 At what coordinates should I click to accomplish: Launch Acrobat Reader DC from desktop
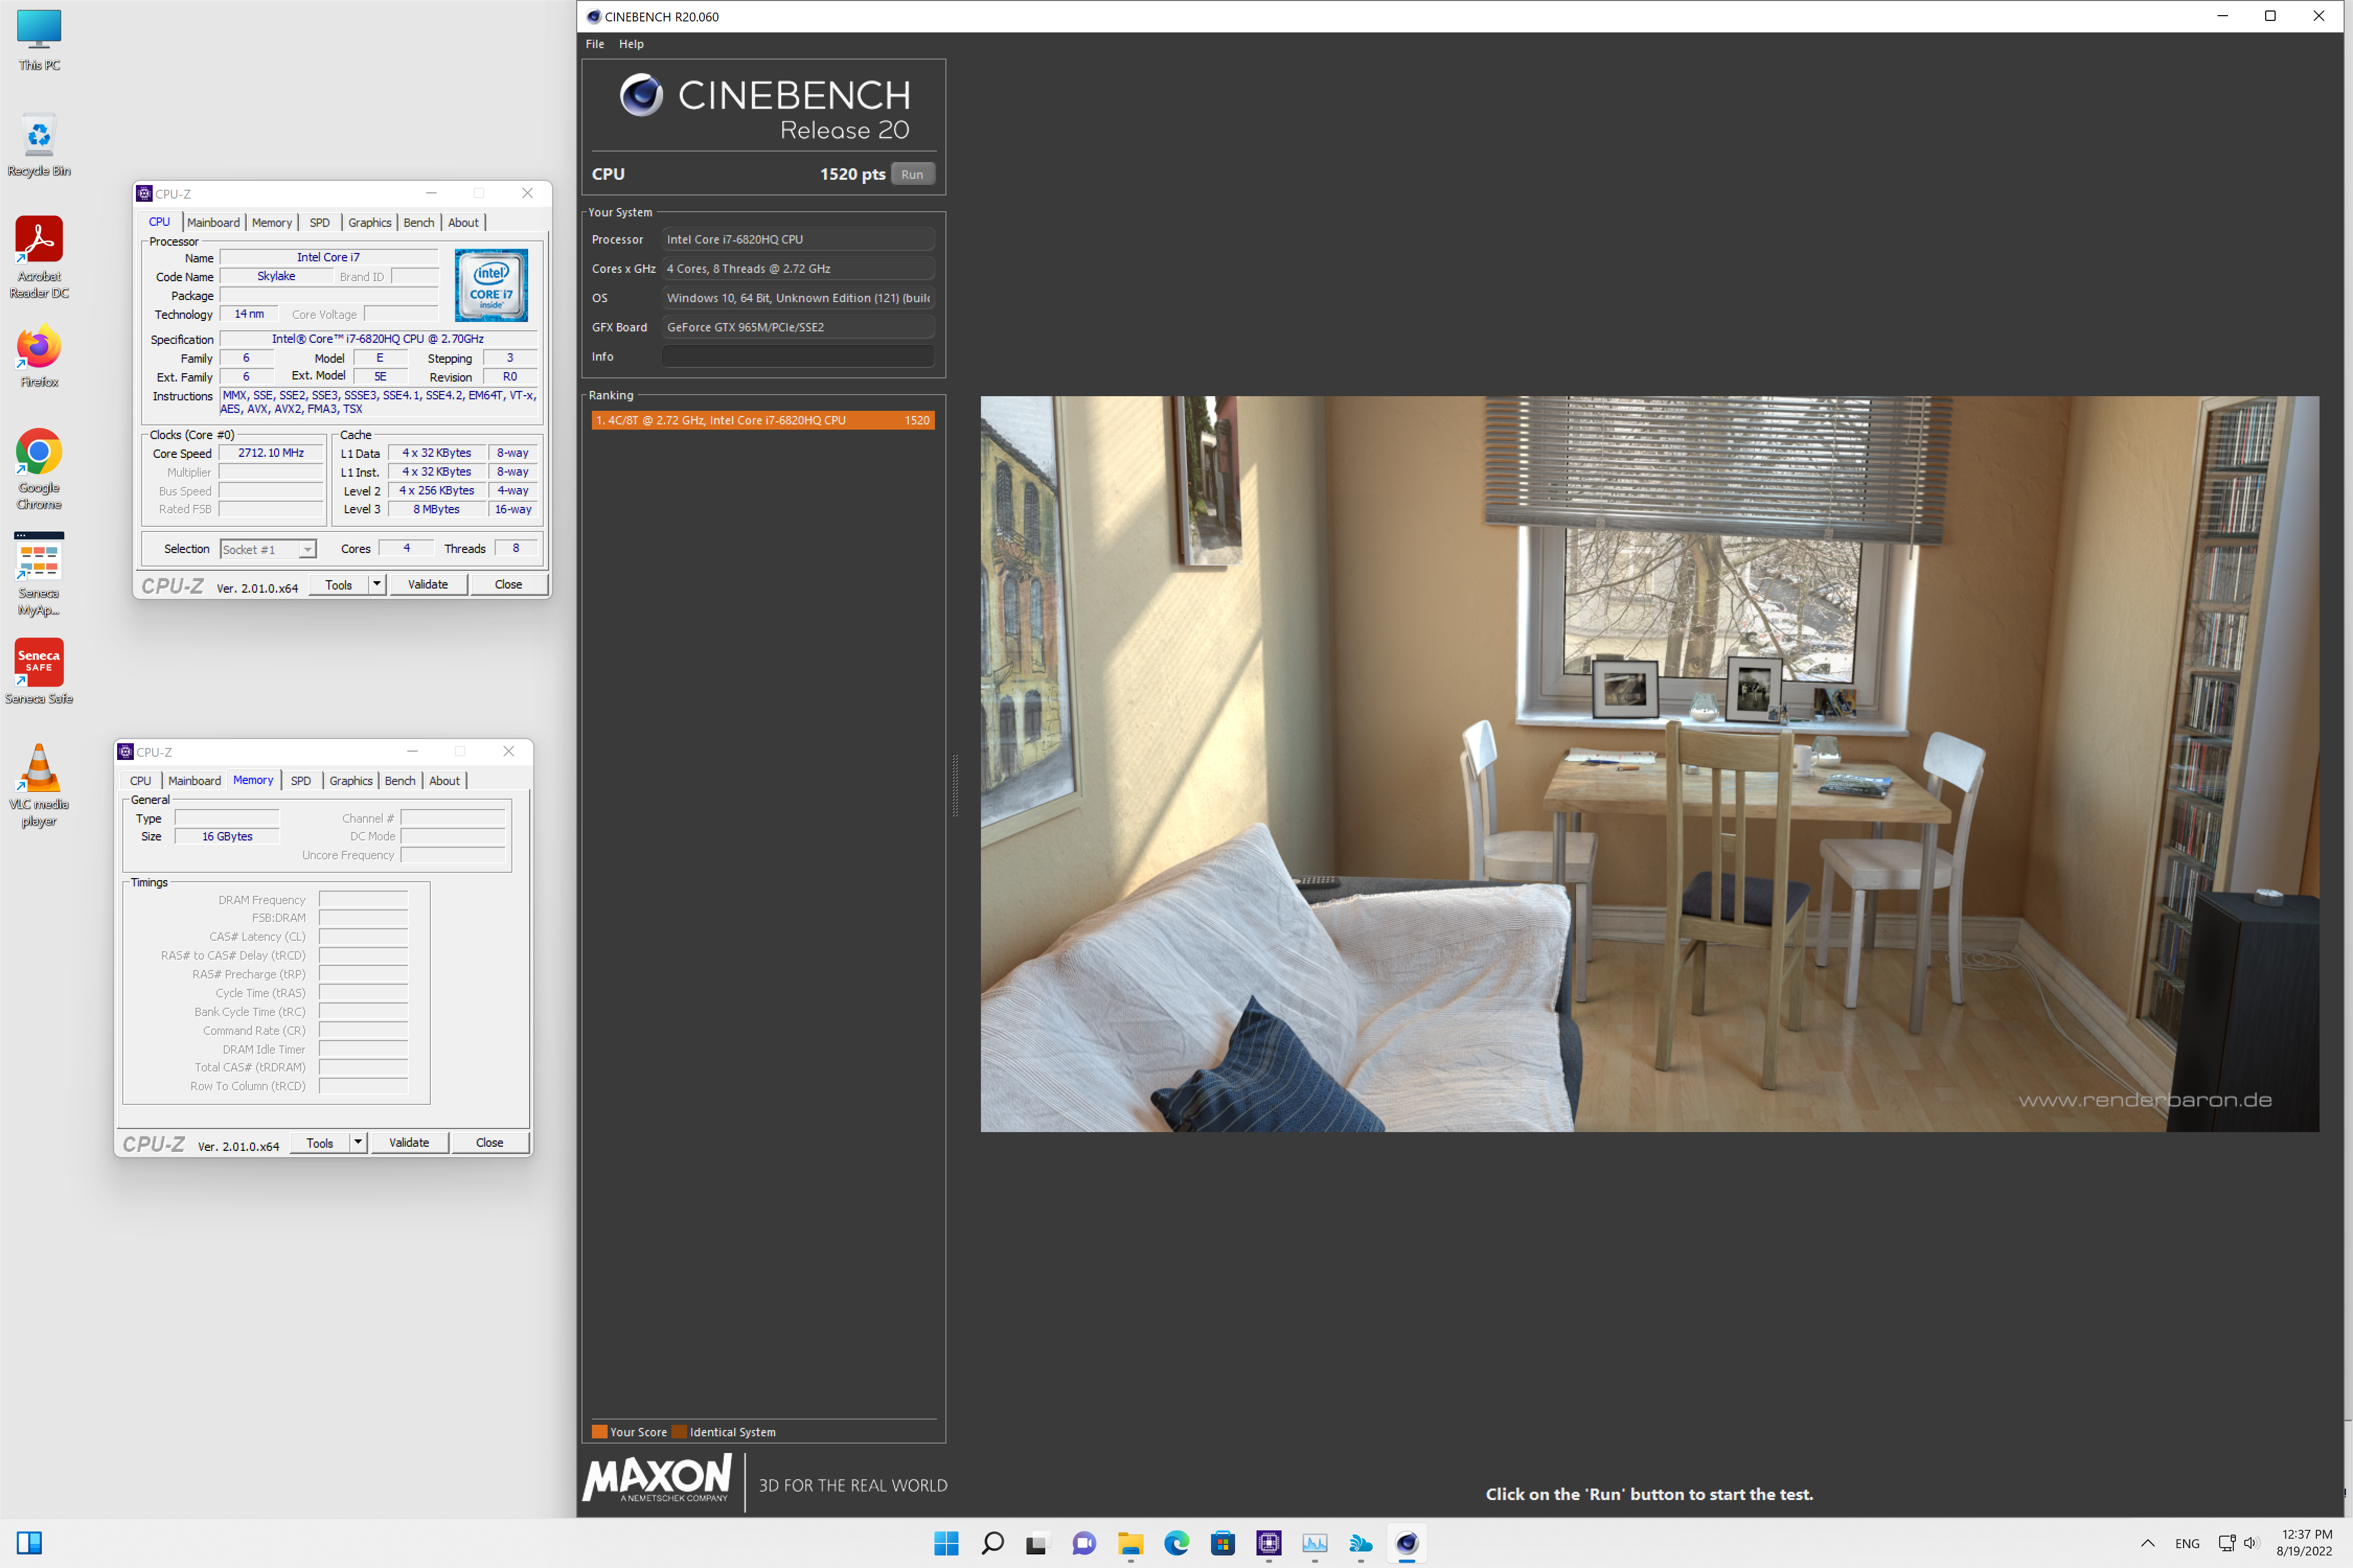point(39,257)
